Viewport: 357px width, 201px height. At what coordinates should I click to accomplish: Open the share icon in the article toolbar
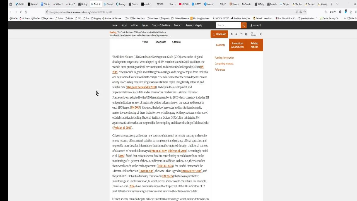pos(260,34)
